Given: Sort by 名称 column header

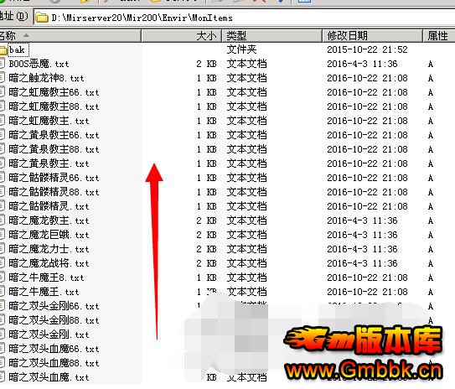Looking at the screenshot, I should point(70,36).
